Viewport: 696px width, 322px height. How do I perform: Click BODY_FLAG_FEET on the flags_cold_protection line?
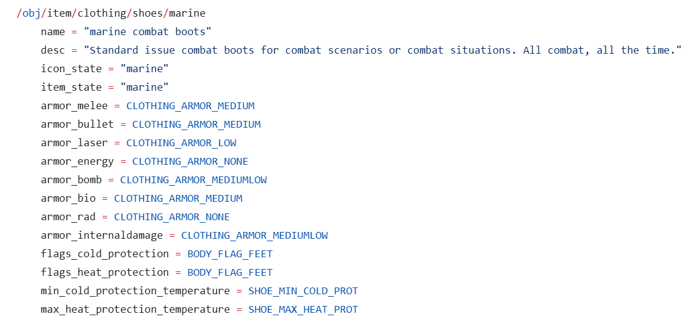(x=230, y=254)
